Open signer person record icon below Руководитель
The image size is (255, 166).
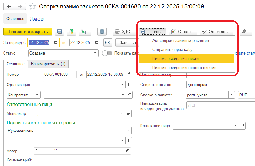tap(129, 141)
